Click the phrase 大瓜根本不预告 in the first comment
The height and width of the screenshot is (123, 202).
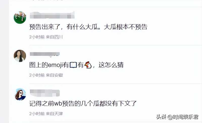pos(125,27)
